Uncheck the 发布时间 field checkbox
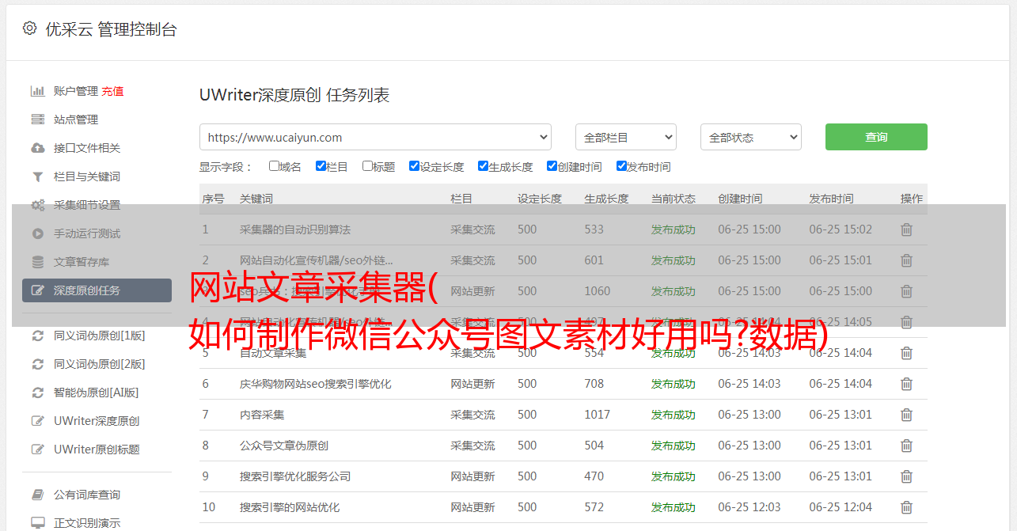The height and width of the screenshot is (531, 1017). tap(621, 166)
